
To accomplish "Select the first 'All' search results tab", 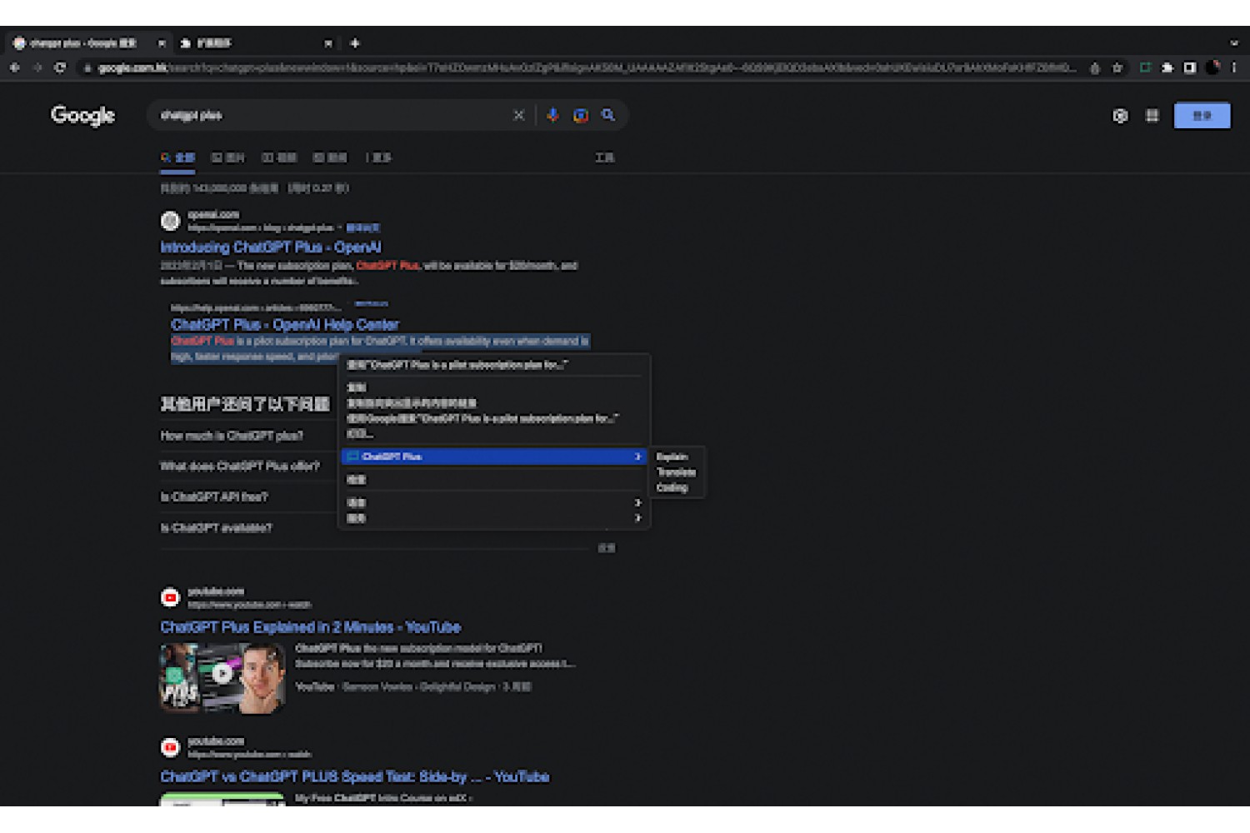I will [x=177, y=157].
